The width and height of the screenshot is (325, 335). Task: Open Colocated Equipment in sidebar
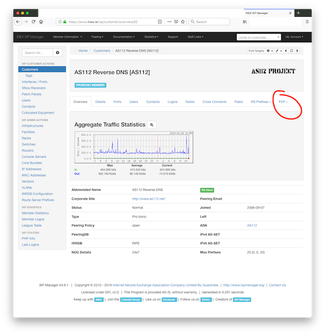point(38,112)
